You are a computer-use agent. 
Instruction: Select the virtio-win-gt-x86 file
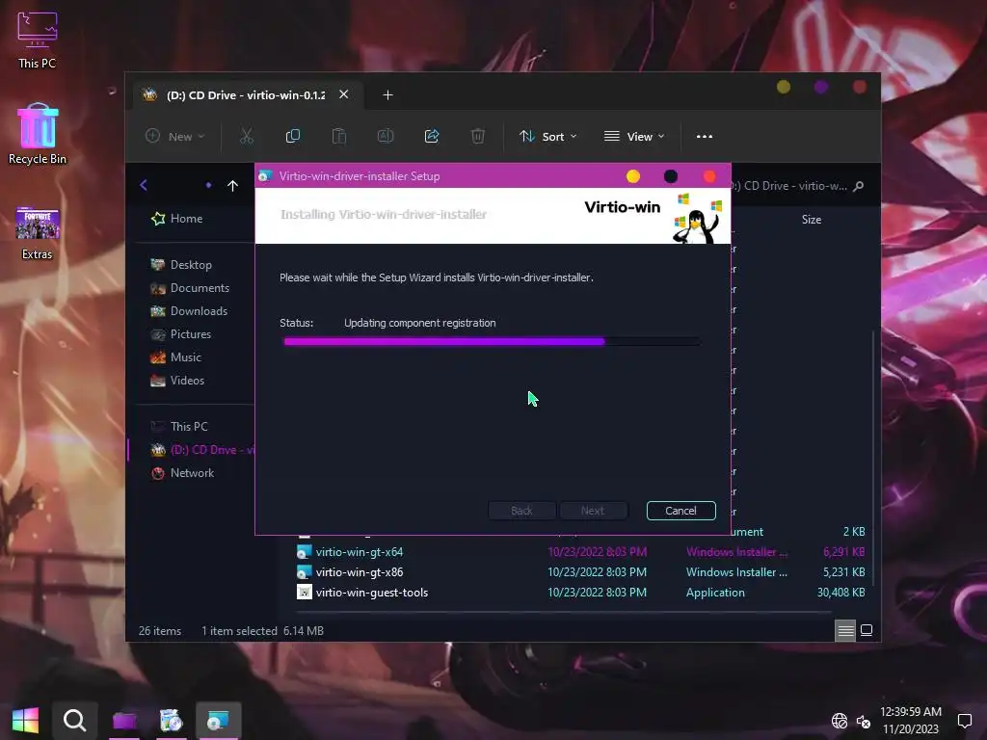pos(360,572)
